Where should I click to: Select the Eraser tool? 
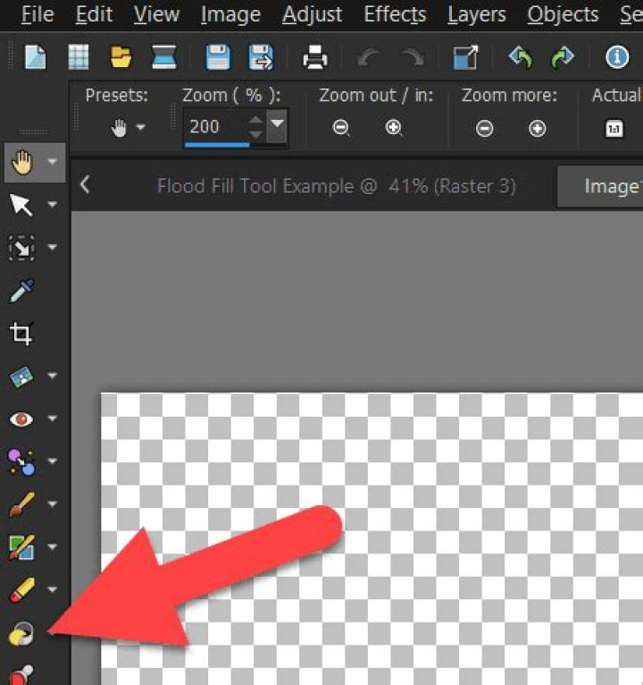point(21,589)
